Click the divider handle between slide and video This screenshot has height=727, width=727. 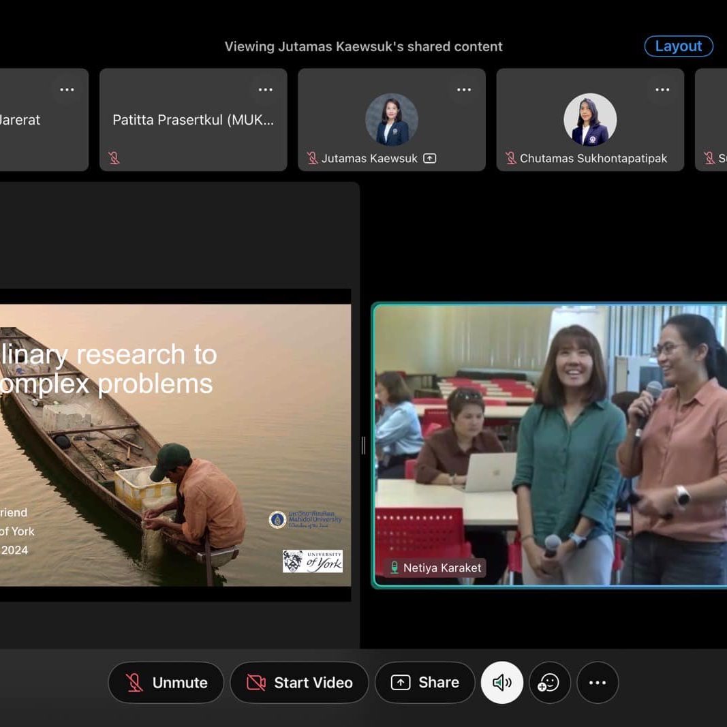pos(363,446)
